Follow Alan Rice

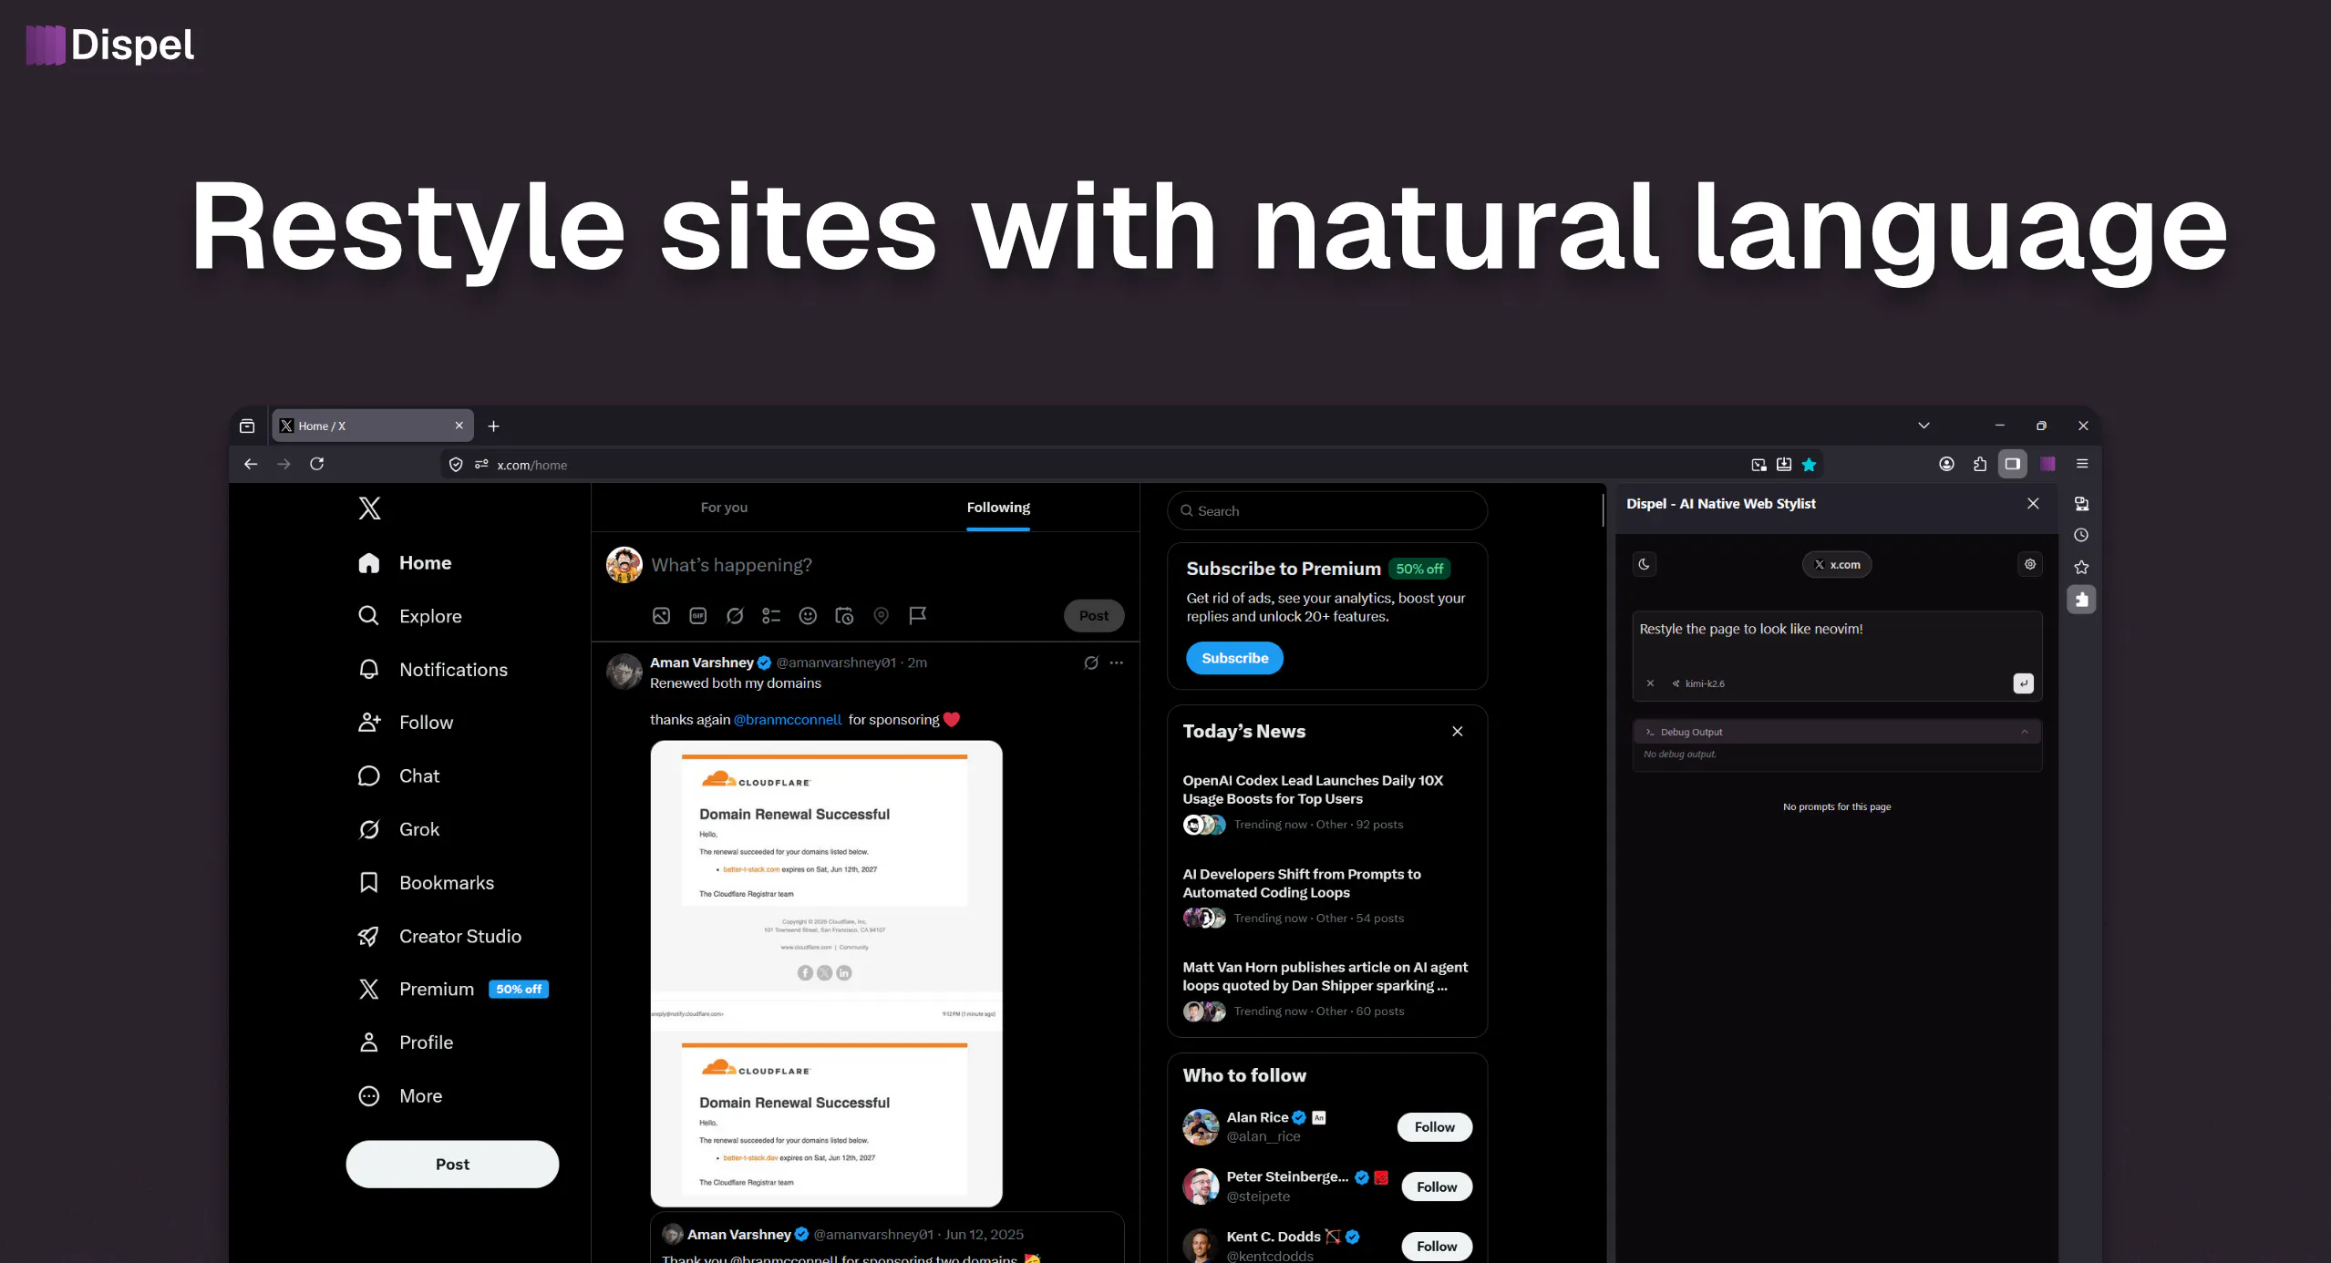[x=1434, y=1127]
